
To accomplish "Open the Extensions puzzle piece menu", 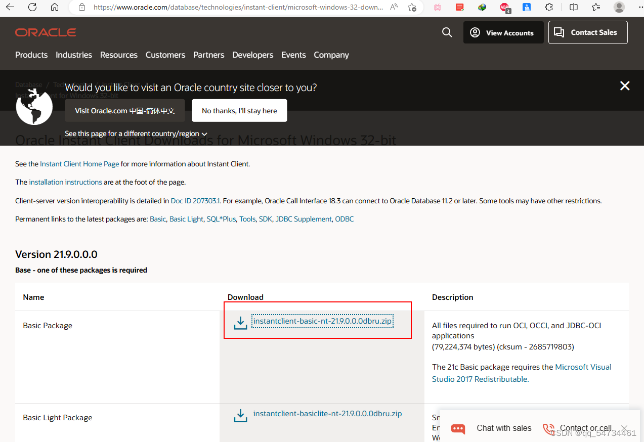I will (549, 7).
